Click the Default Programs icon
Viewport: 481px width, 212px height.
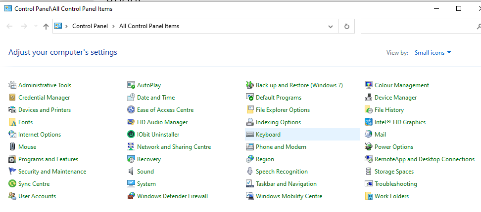coord(250,98)
